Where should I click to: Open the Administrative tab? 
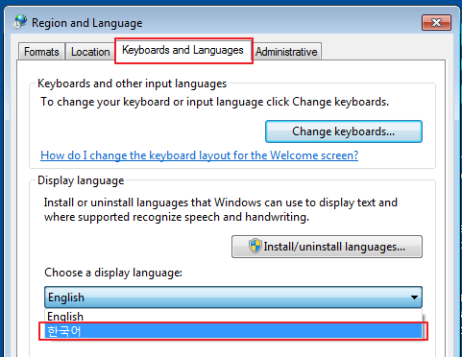coord(286,52)
